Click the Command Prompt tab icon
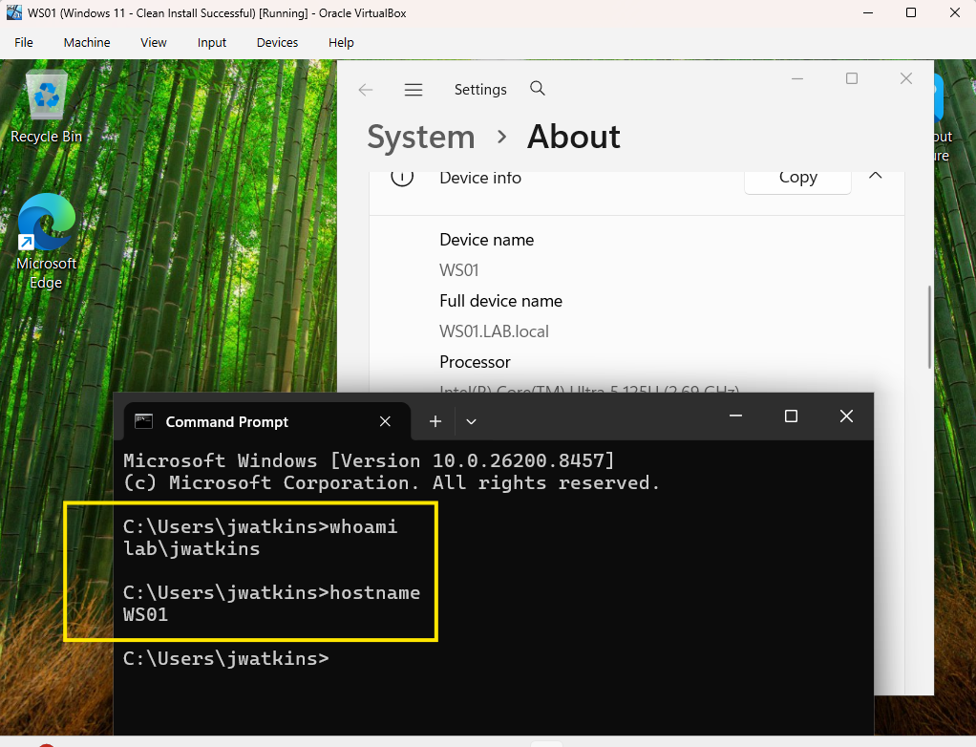The width and height of the screenshot is (976, 747). [x=144, y=421]
